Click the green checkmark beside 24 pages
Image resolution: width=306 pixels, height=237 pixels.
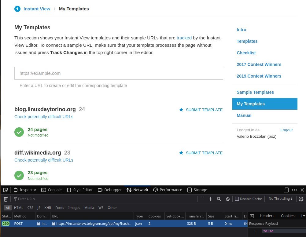point(19,132)
